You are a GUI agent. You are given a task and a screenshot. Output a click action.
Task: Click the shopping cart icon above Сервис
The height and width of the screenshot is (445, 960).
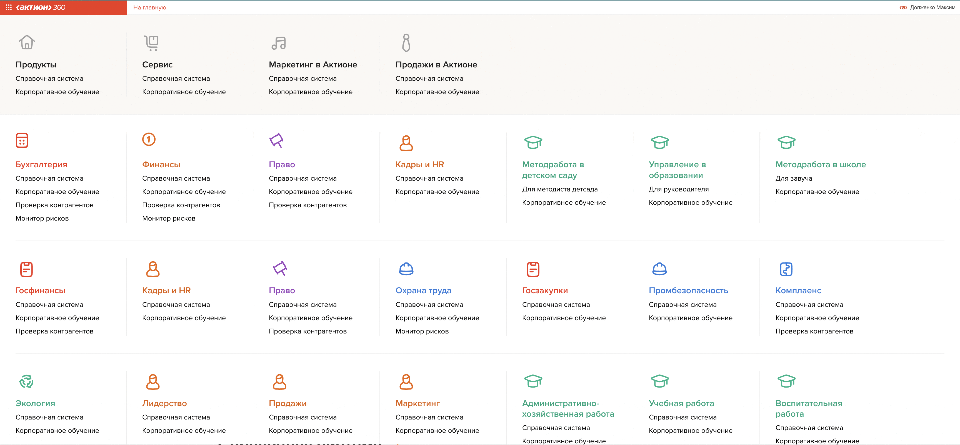pyautogui.click(x=152, y=43)
